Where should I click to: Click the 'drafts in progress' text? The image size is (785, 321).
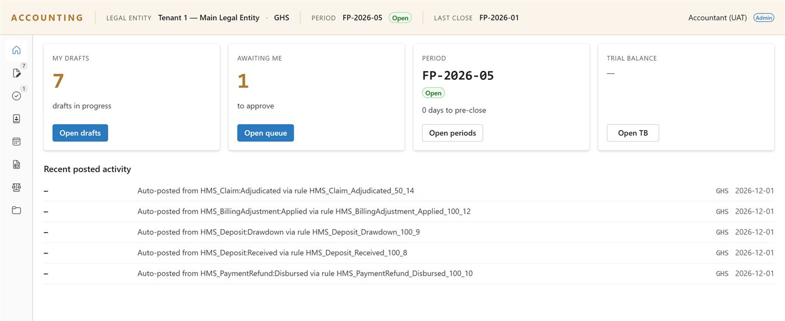[x=82, y=106]
